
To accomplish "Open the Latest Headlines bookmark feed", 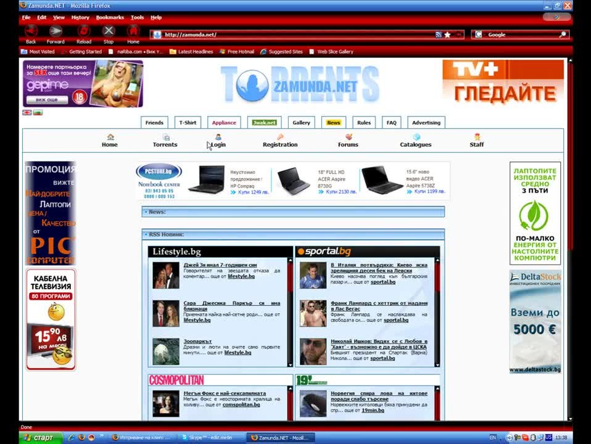I will [x=191, y=52].
